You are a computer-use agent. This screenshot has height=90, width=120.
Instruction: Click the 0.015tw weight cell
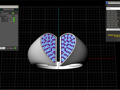[10, 19]
